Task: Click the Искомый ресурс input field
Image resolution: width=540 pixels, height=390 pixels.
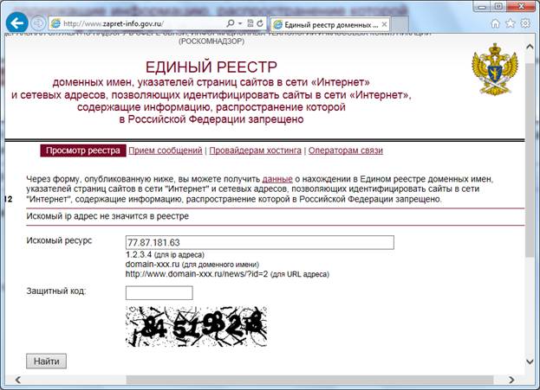Action: [260, 242]
